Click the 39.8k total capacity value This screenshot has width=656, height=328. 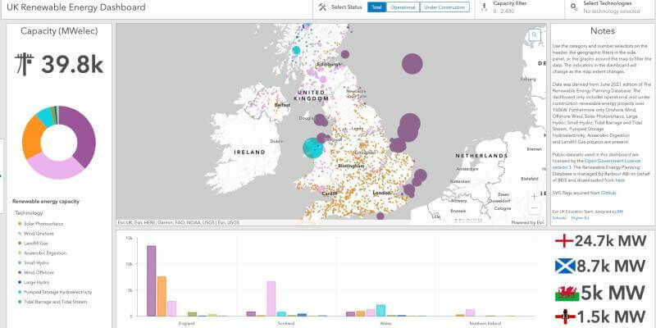(72, 65)
